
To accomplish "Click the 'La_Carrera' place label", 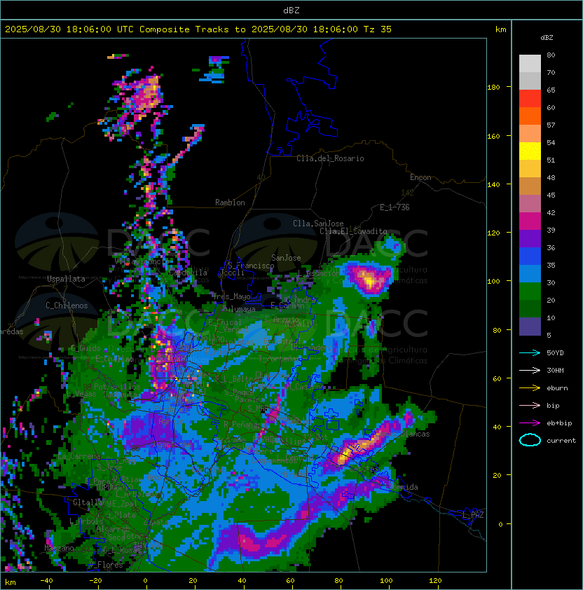I will (x=78, y=456).
